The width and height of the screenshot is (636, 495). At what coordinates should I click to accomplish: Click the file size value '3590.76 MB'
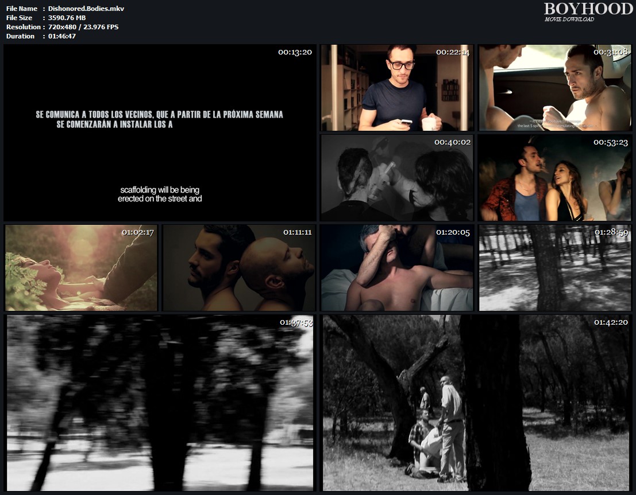pos(67,18)
